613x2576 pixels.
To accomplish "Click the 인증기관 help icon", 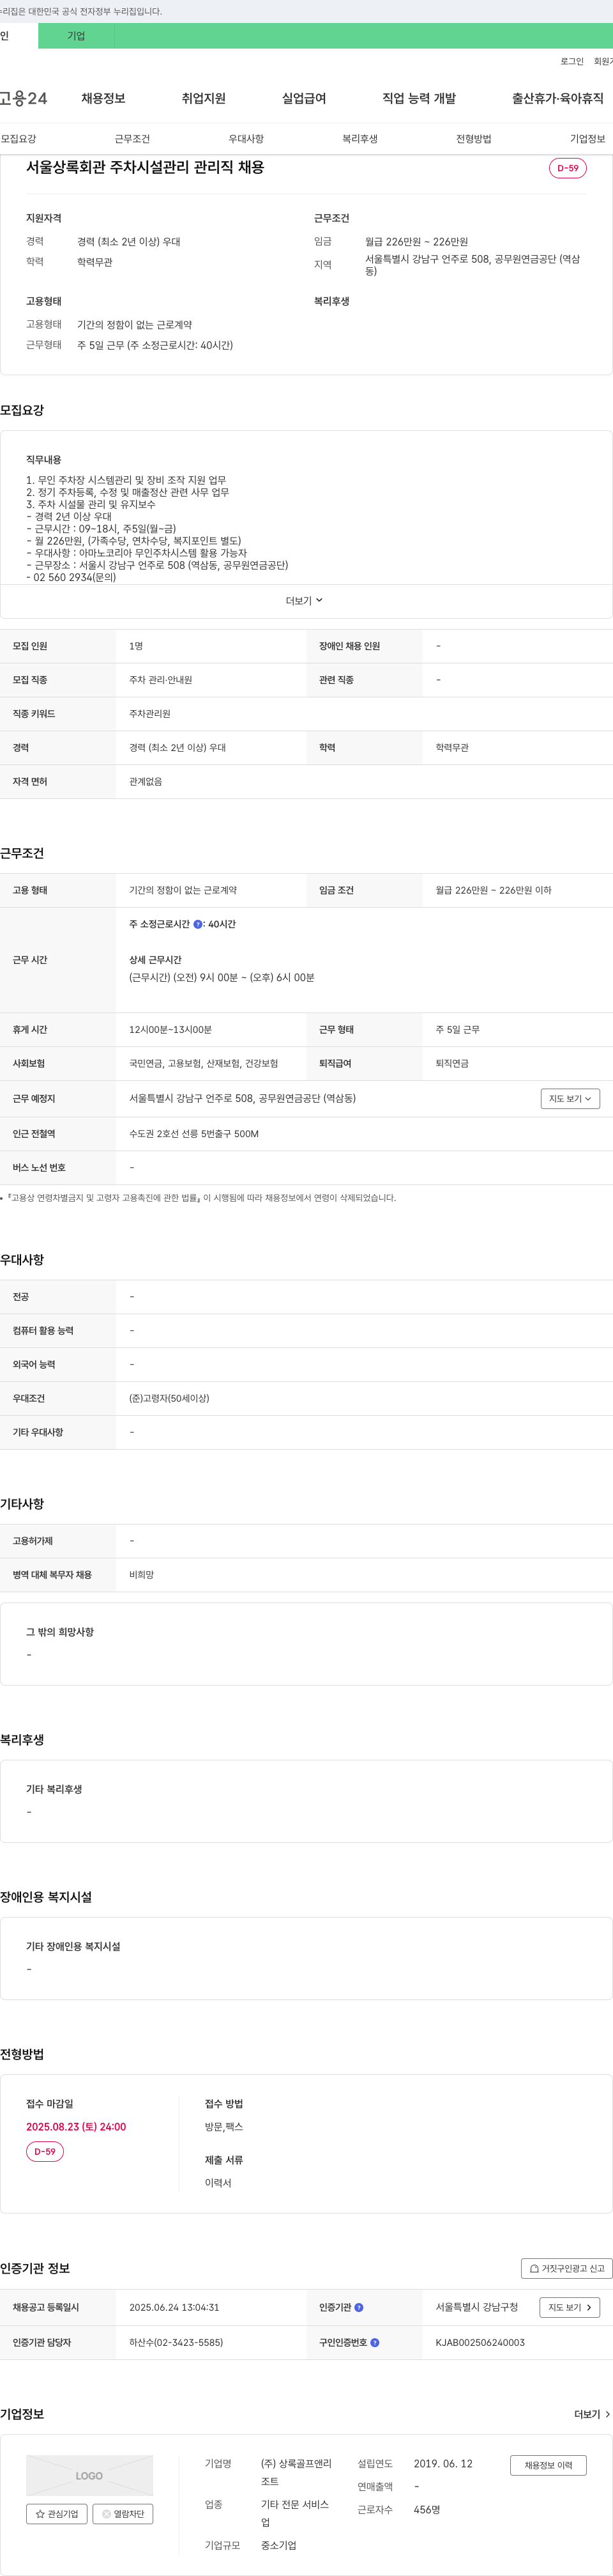I will [358, 2307].
